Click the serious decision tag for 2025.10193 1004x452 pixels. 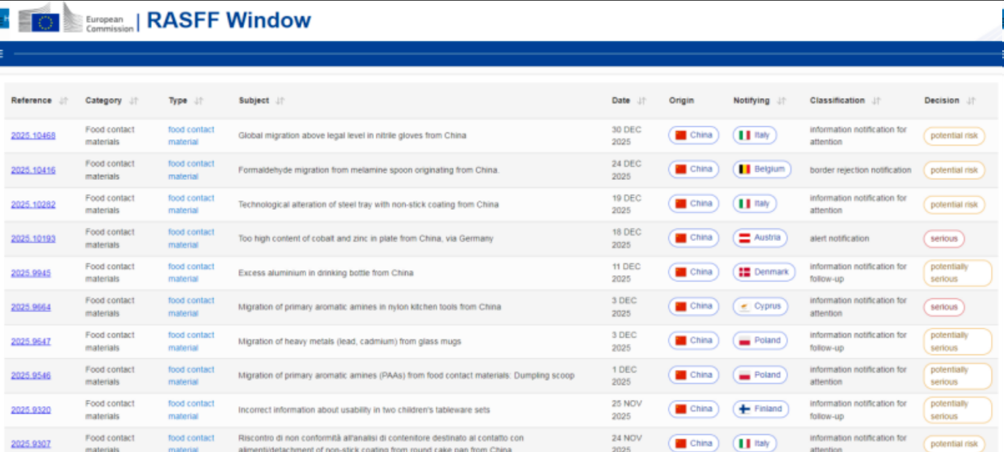pos(944,239)
